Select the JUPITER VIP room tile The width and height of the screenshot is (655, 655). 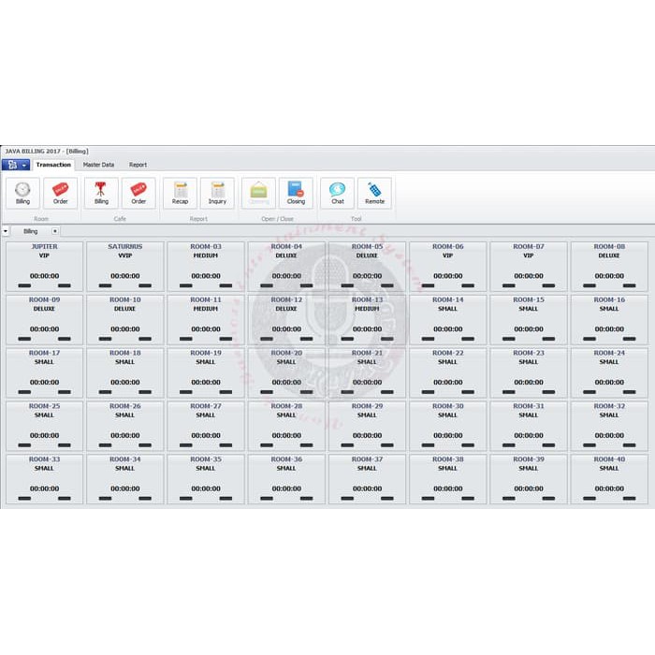pos(44,266)
